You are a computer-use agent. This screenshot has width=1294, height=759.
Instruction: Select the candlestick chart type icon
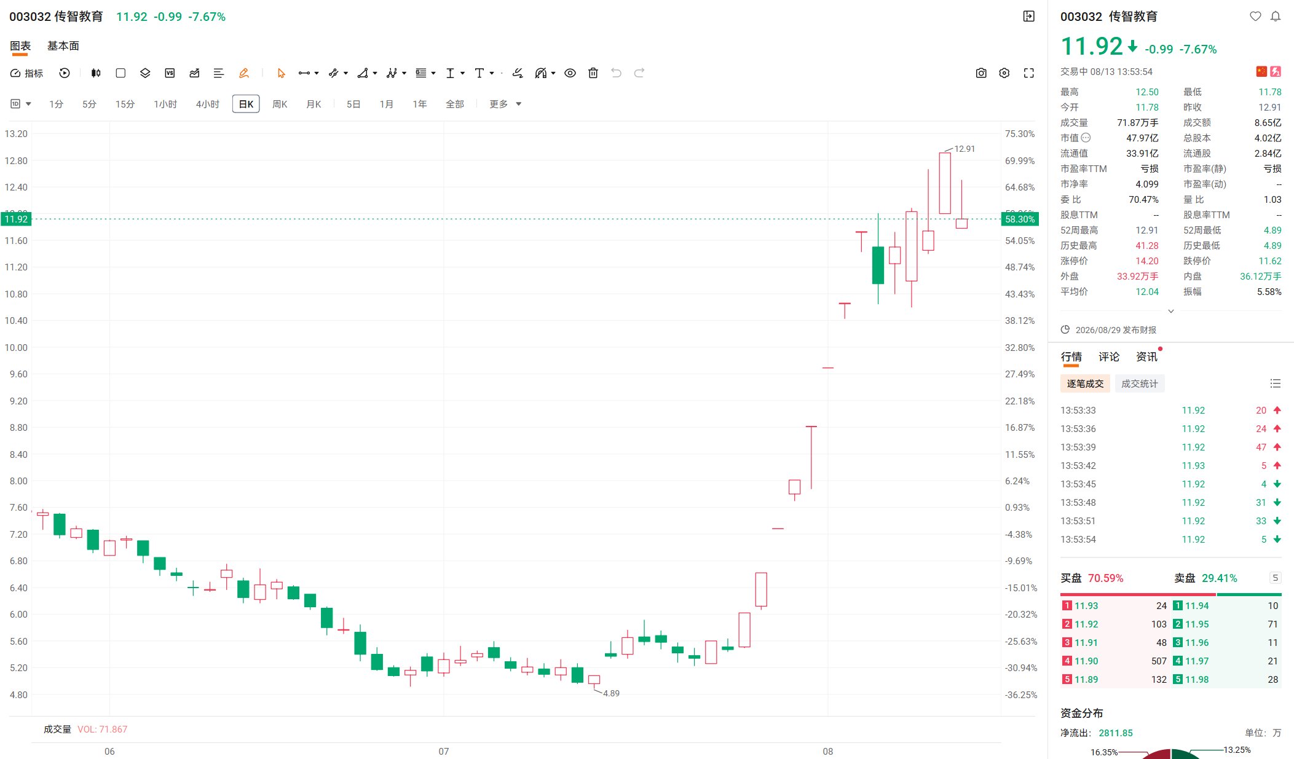coord(96,73)
